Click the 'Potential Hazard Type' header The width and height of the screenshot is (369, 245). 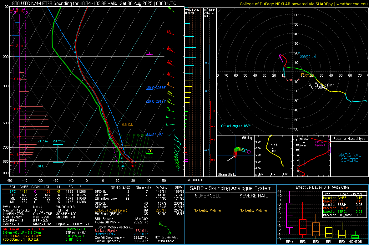click(349, 139)
